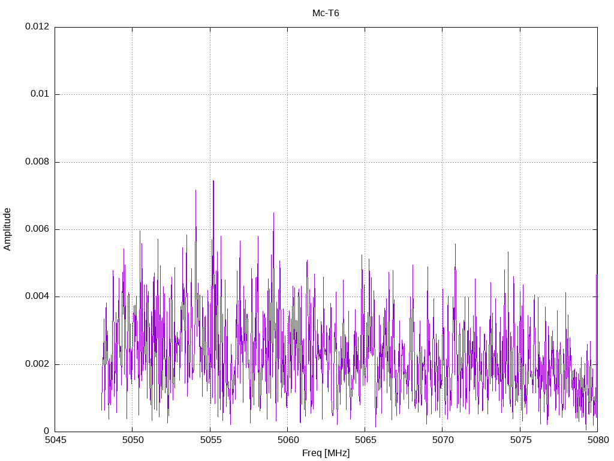Click the Amplitude y-axis label
614x461 pixels.
click(x=7, y=229)
